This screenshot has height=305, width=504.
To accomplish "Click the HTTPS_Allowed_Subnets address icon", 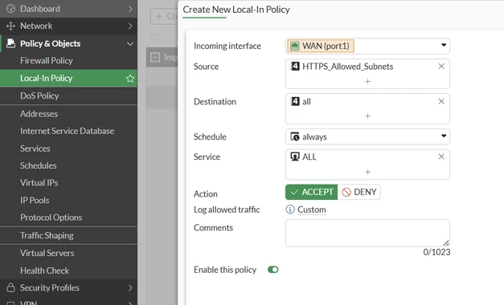I will 295,67.
